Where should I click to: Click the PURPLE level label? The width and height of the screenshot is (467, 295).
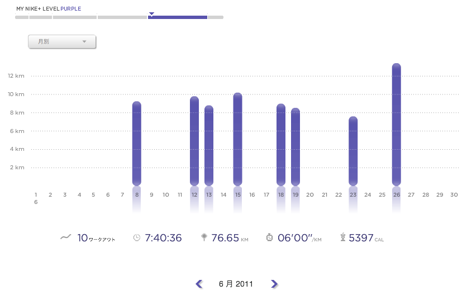coord(71,9)
